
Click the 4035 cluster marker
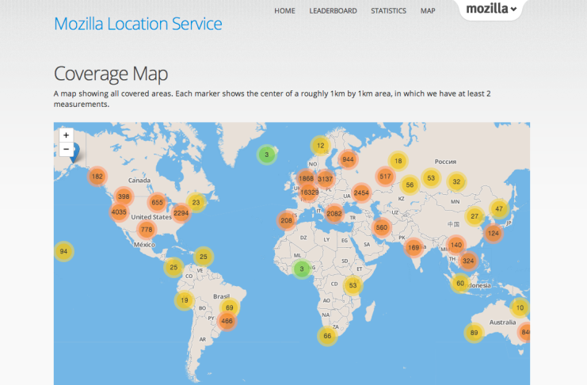pos(120,212)
